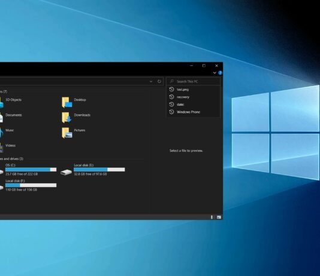Open the Downloads folder icon
This screenshot has width=320, height=276.
point(67,118)
